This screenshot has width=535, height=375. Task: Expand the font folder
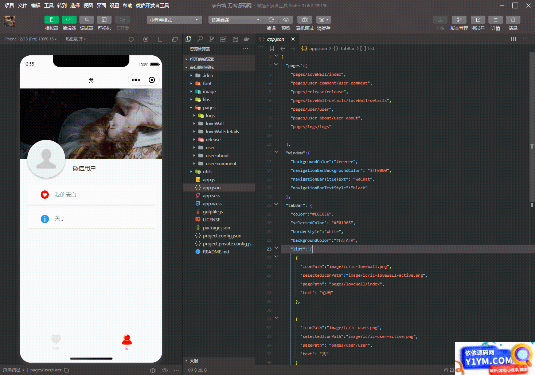pyautogui.click(x=219, y=83)
